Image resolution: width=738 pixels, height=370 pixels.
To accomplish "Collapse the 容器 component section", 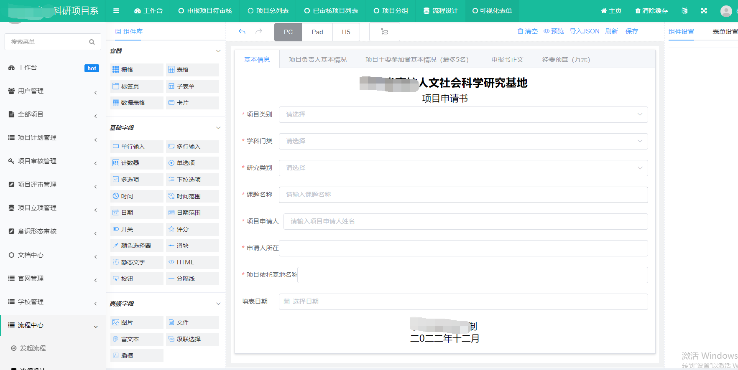I will (218, 51).
